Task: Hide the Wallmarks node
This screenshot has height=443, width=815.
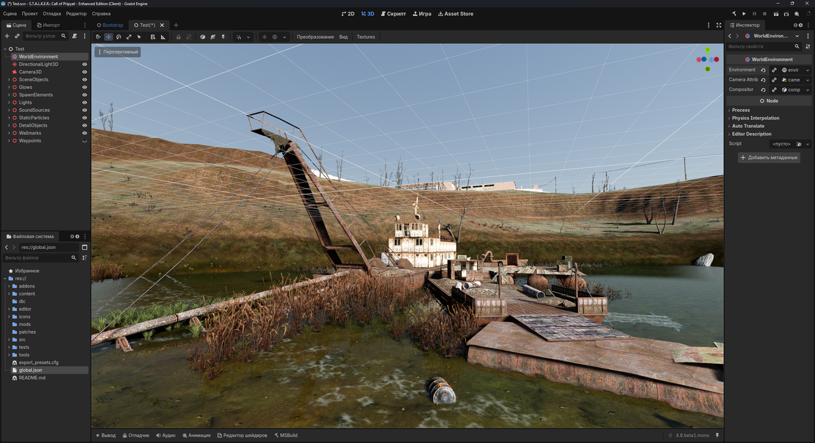Action: pos(85,133)
